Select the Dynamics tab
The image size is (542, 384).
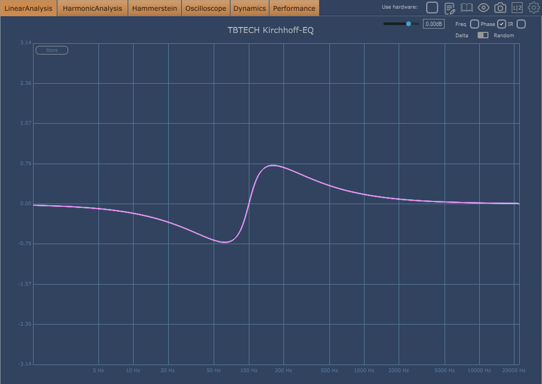pos(249,8)
